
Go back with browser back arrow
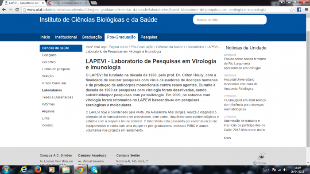click(4, 10)
